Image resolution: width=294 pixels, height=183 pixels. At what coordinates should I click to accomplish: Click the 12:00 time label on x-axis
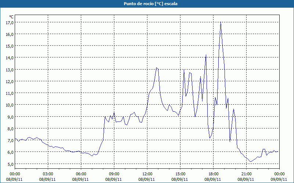click(147, 174)
